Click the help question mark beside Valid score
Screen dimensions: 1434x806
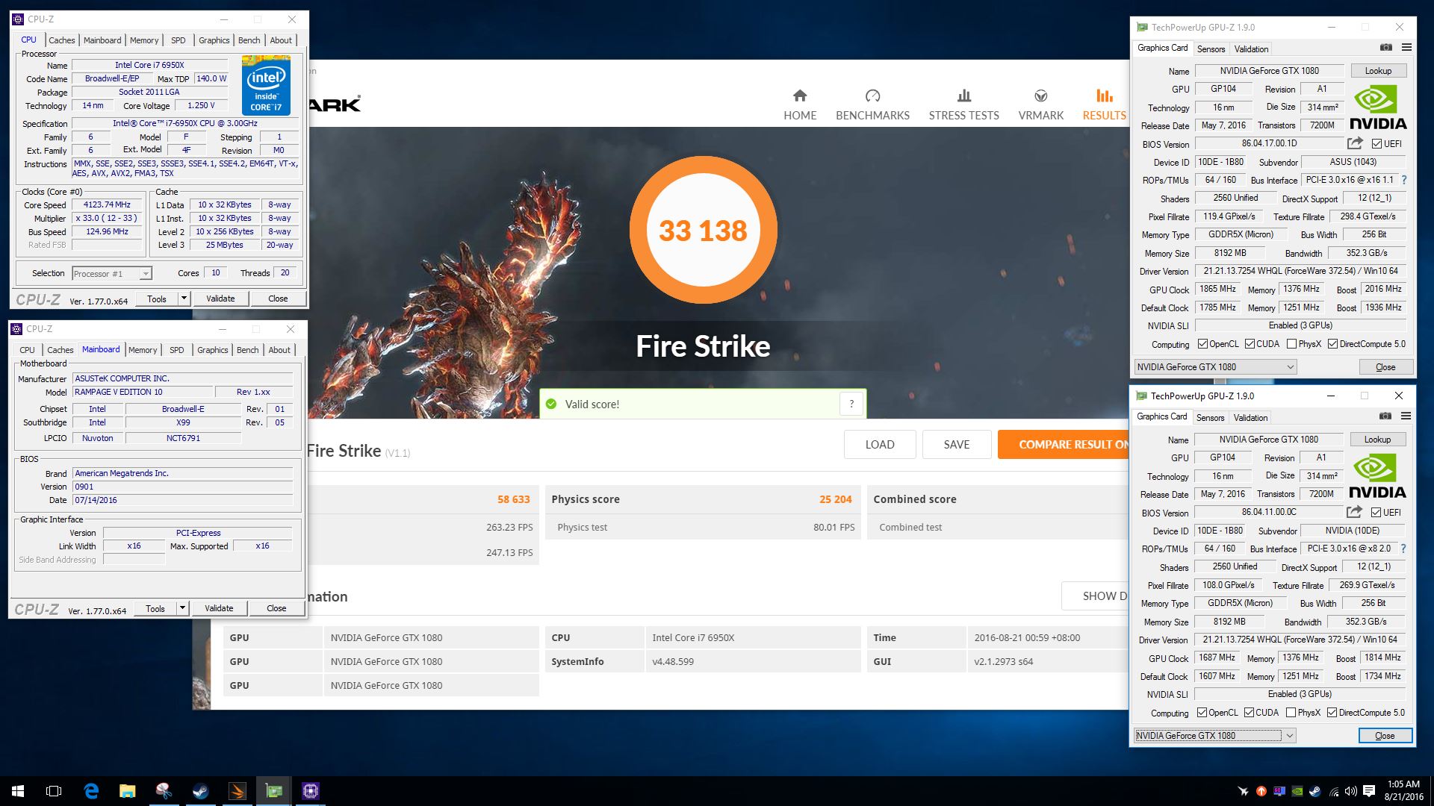[851, 404]
